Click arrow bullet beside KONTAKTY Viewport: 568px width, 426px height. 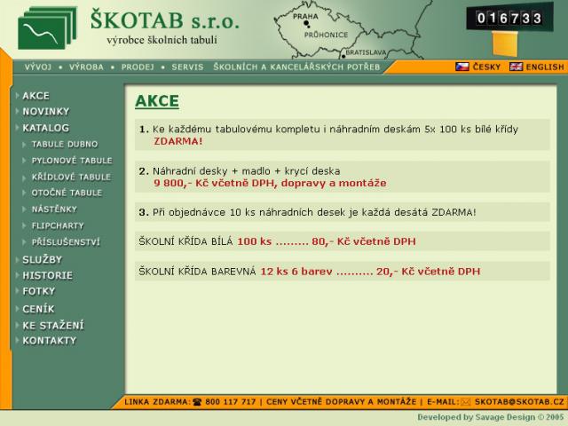click(x=18, y=341)
